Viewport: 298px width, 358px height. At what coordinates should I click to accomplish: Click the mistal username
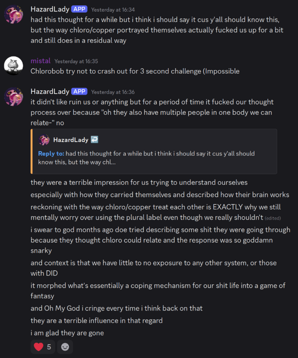[40, 61]
